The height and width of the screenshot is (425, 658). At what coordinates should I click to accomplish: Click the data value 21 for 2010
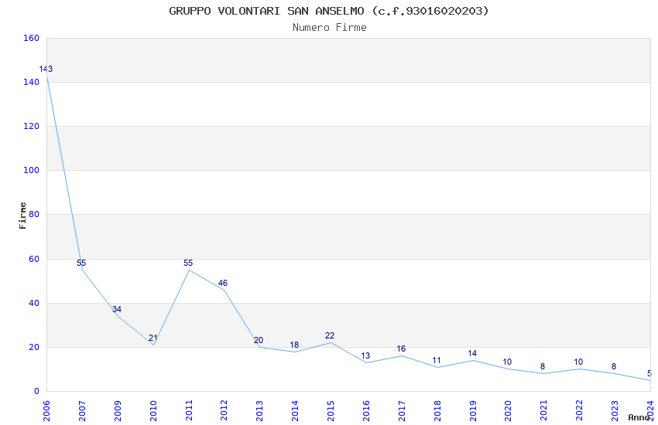[153, 338]
